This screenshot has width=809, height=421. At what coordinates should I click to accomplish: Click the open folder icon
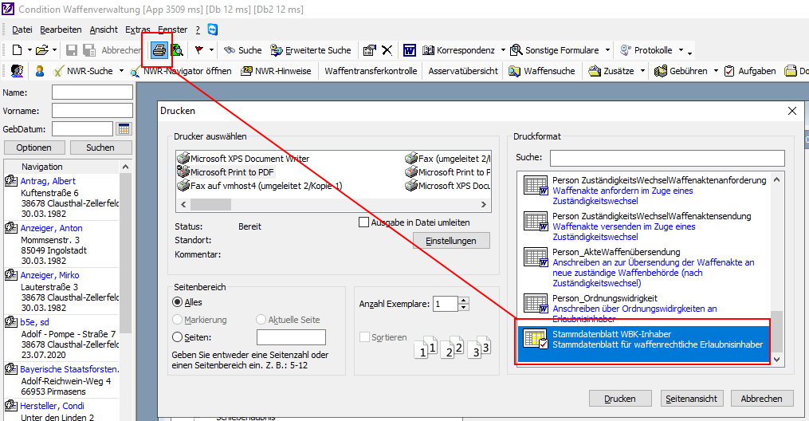click(41, 50)
